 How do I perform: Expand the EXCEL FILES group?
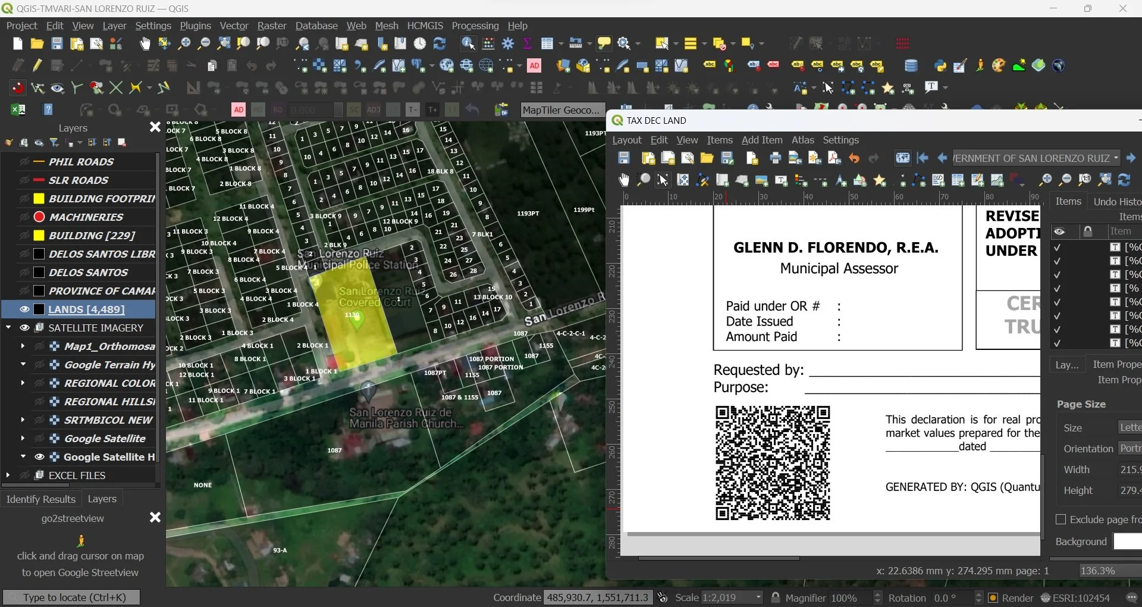pos(8,475)
